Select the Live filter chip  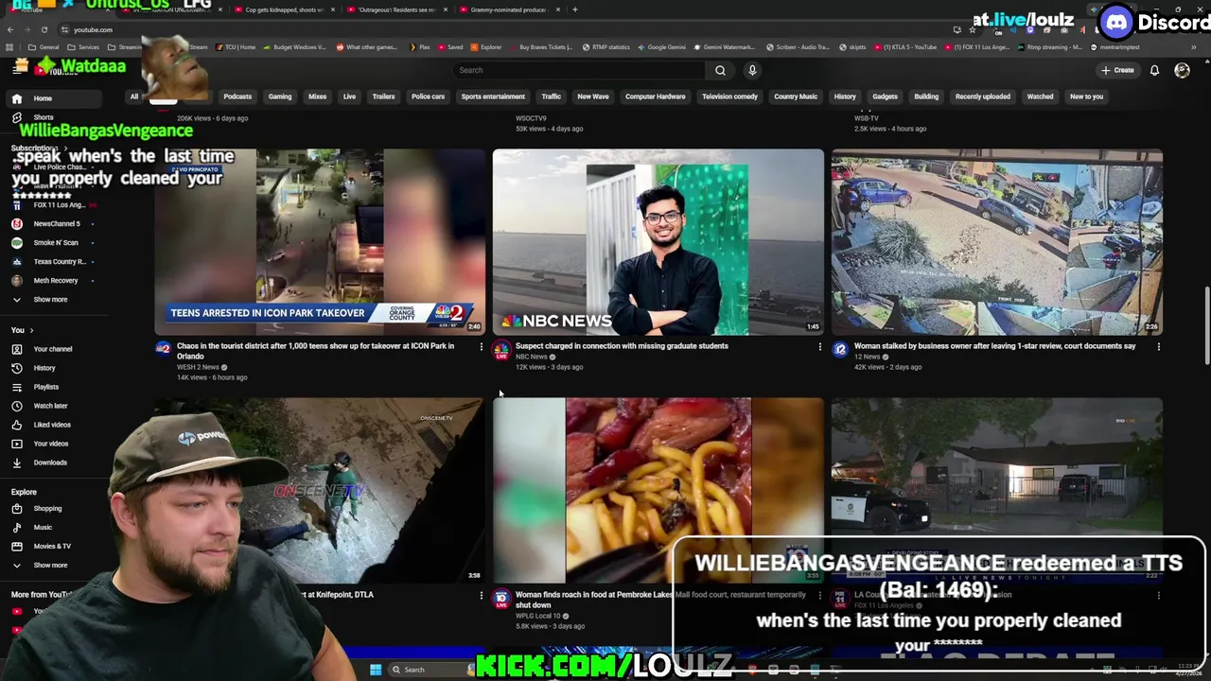pyautogui.click(x=349, y=96)
